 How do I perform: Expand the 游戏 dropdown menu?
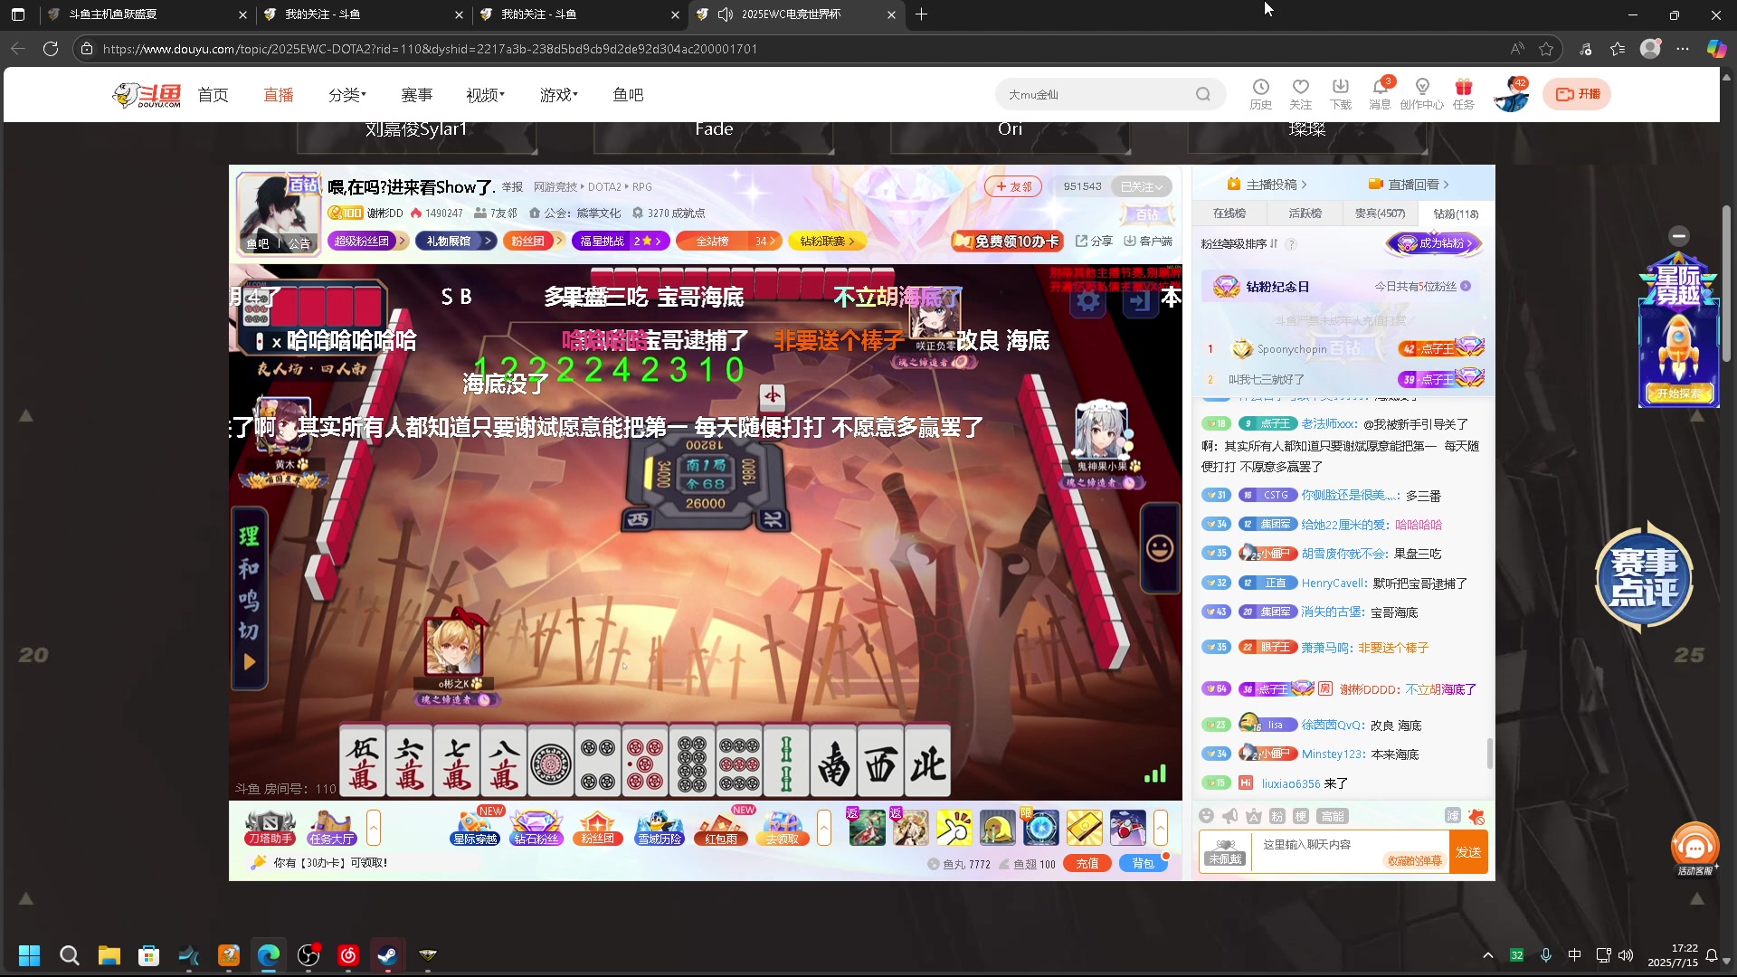pos(558,95)
